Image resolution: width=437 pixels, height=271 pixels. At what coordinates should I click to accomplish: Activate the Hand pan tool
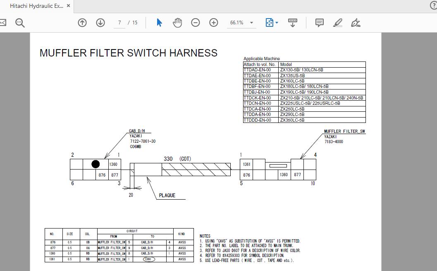[177, 23]
